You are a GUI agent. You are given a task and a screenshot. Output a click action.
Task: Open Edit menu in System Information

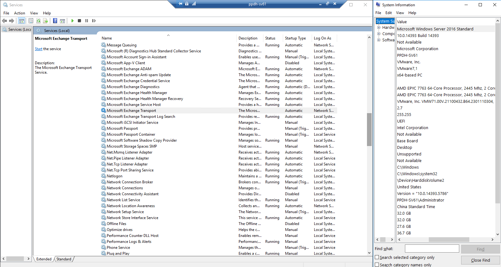(389, 13)
